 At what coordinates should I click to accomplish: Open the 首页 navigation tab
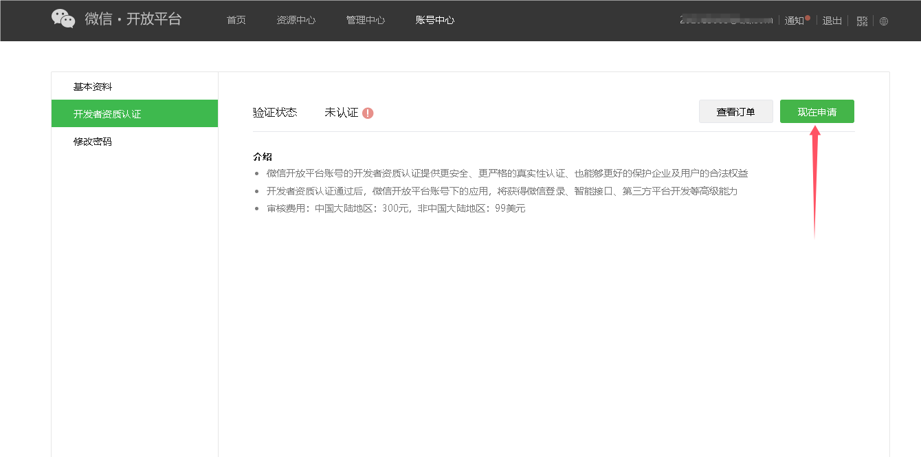[x=236, y=20]
